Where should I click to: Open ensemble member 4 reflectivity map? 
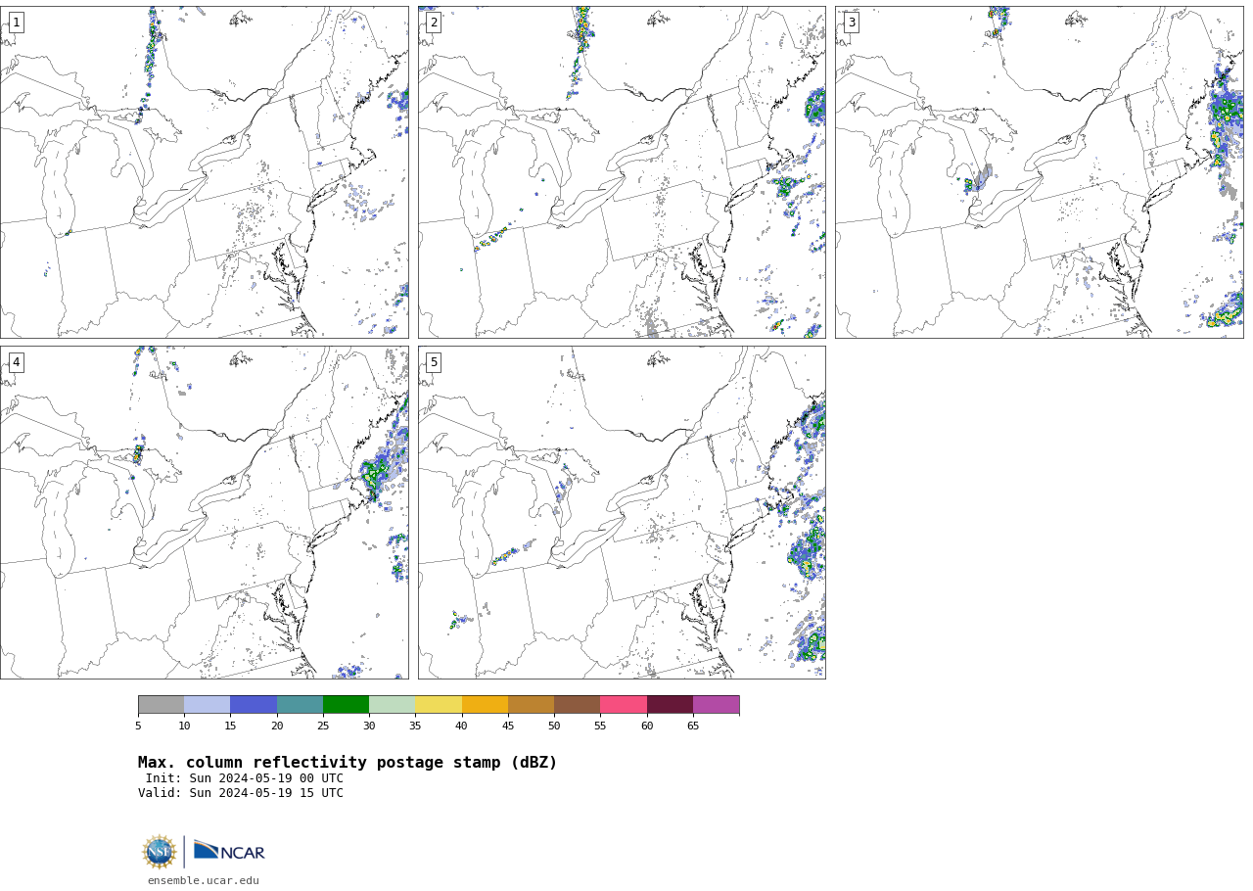click(204, 512)
